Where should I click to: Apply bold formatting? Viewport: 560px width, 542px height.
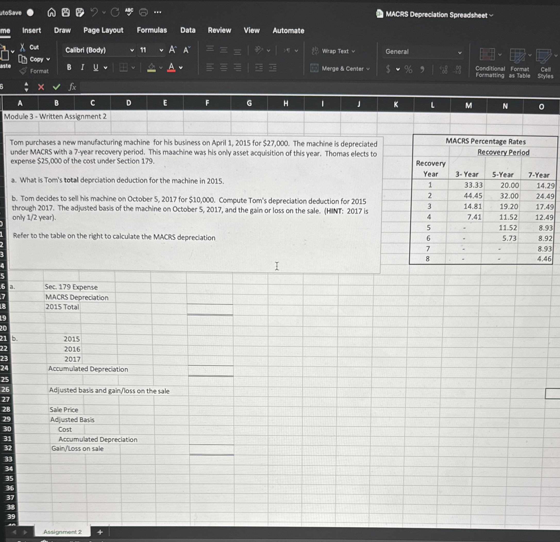click(x=69, y=67)
